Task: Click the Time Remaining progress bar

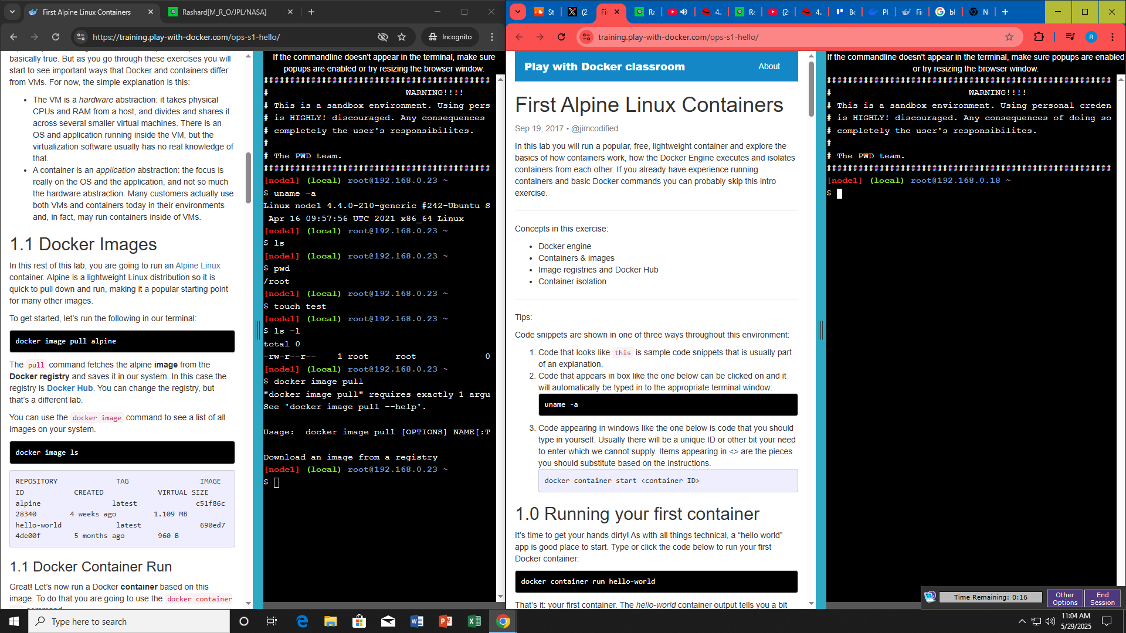Action: point(991,597)
